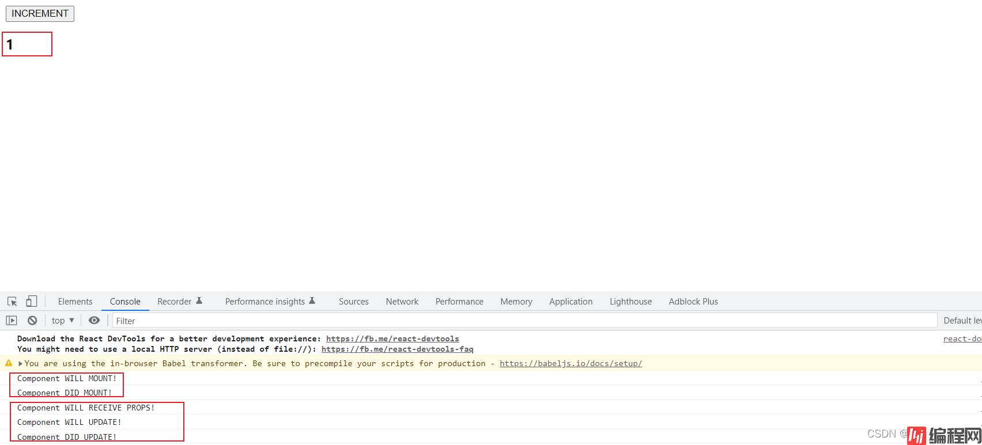Viewport: 982px width, 445px height.
Task: Clear the console with the ban icon
Action: (x=32, y=321)
